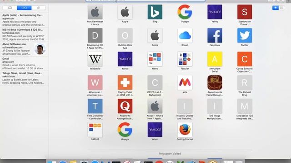Open Apple (India) Remembering Steve reading item

tap(24, 20)
